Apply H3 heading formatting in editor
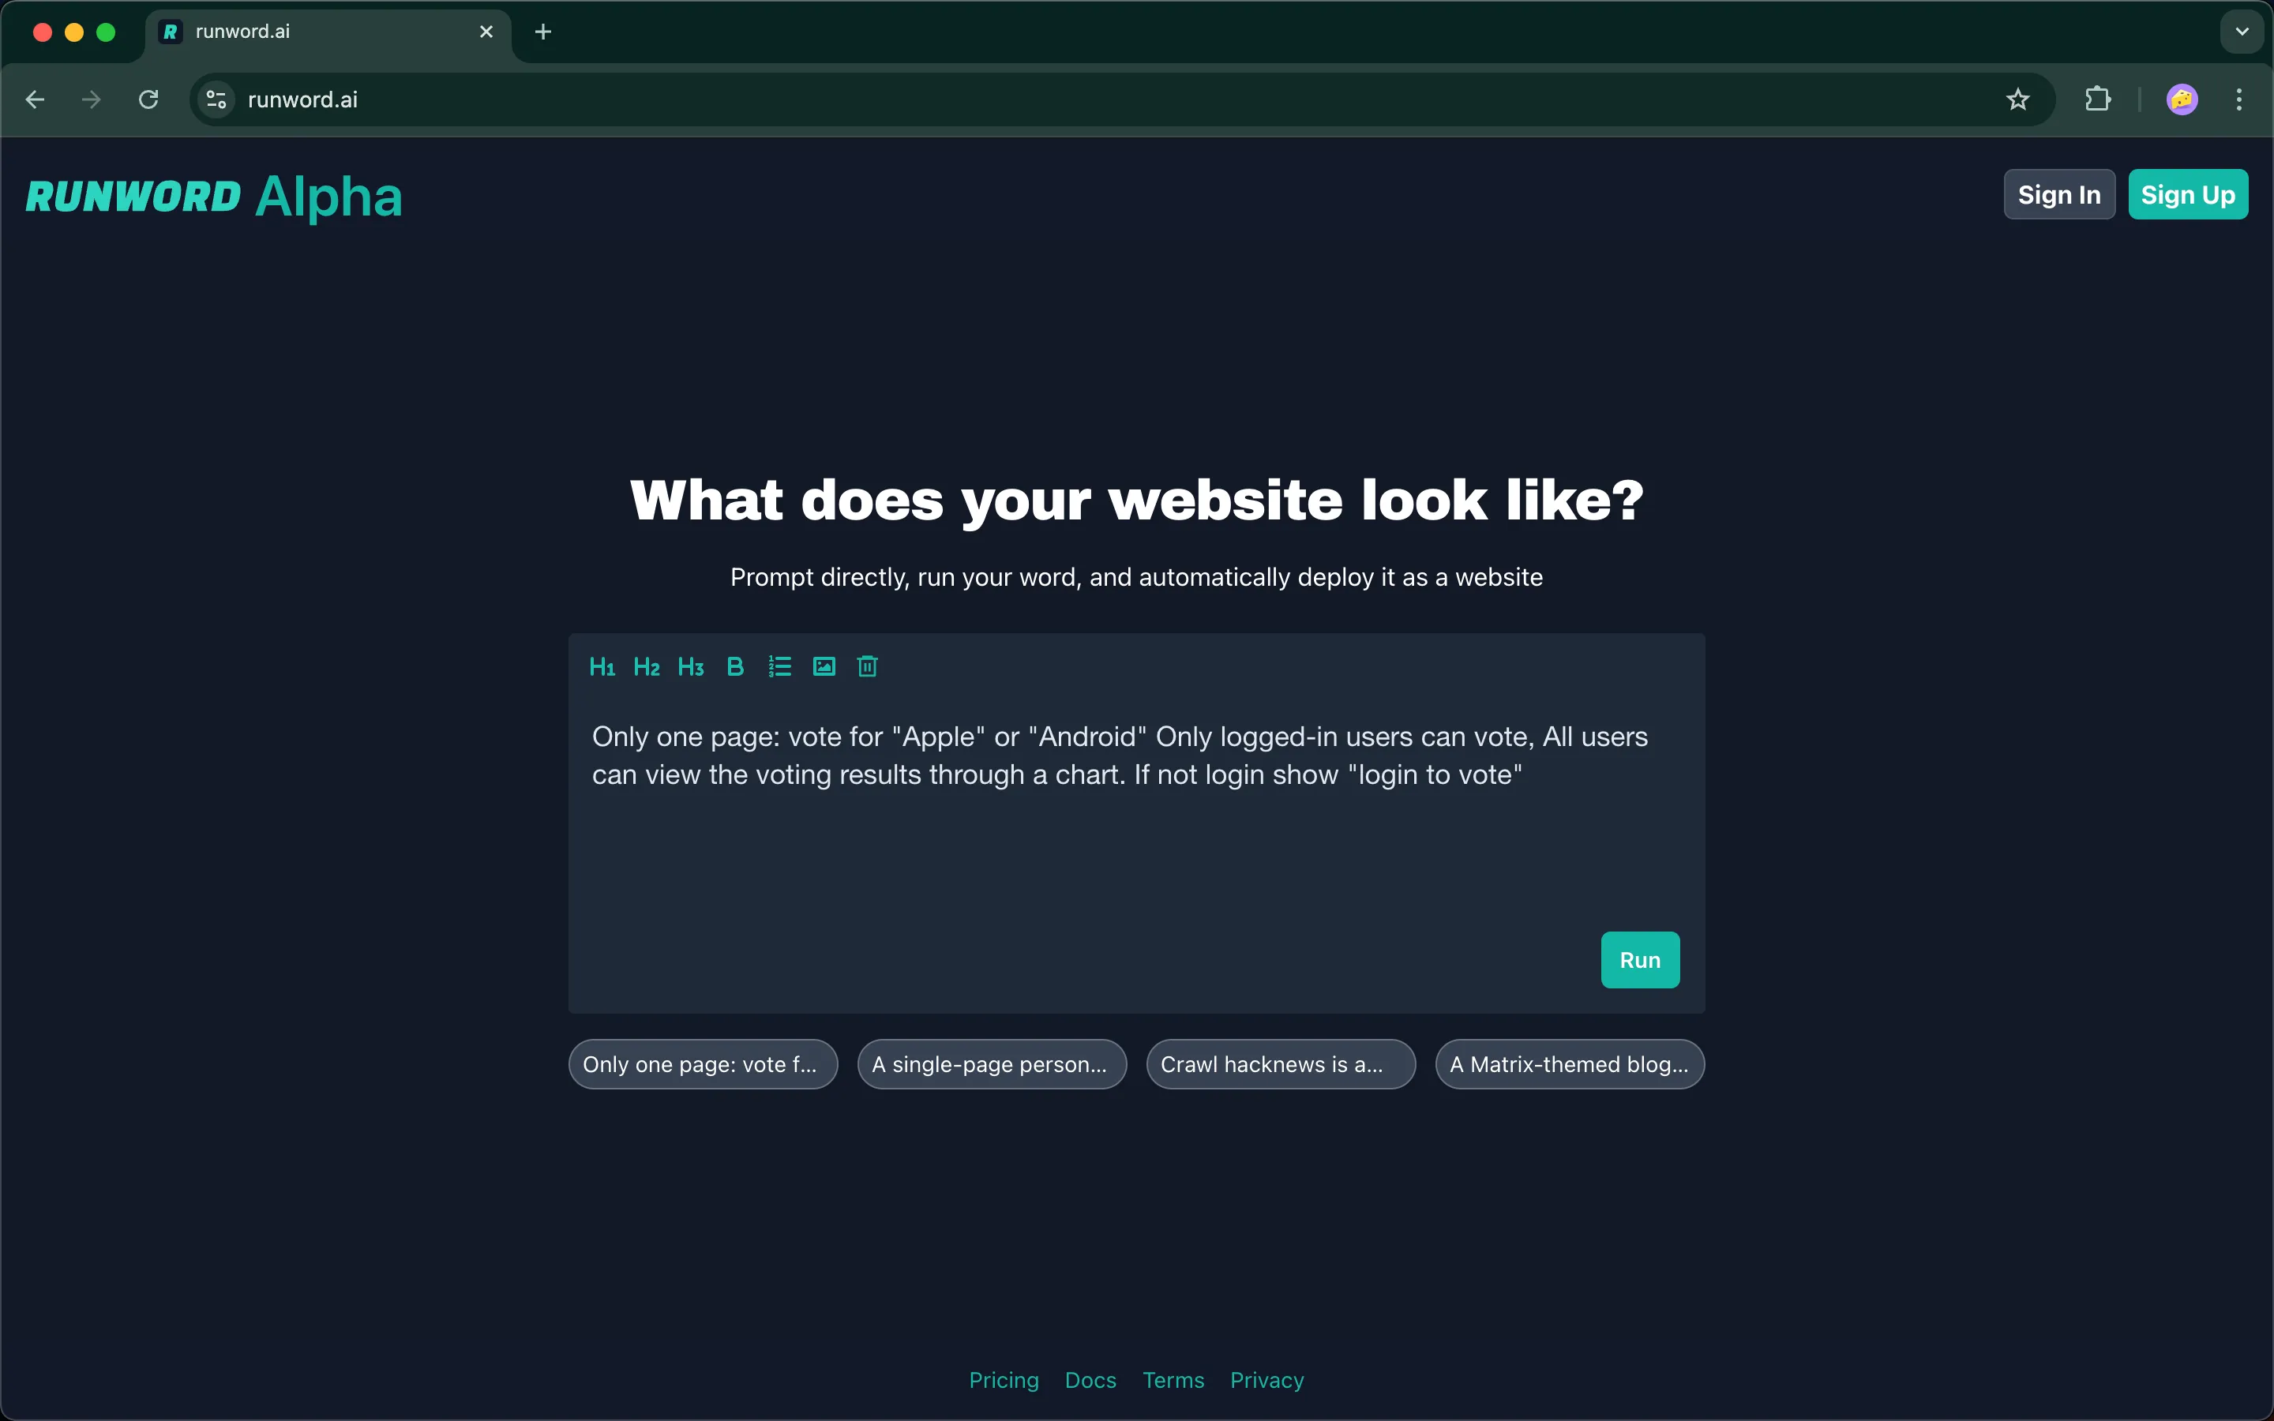The height and width of the screenshot is (1421, 2274). click(x=691, y=667)
